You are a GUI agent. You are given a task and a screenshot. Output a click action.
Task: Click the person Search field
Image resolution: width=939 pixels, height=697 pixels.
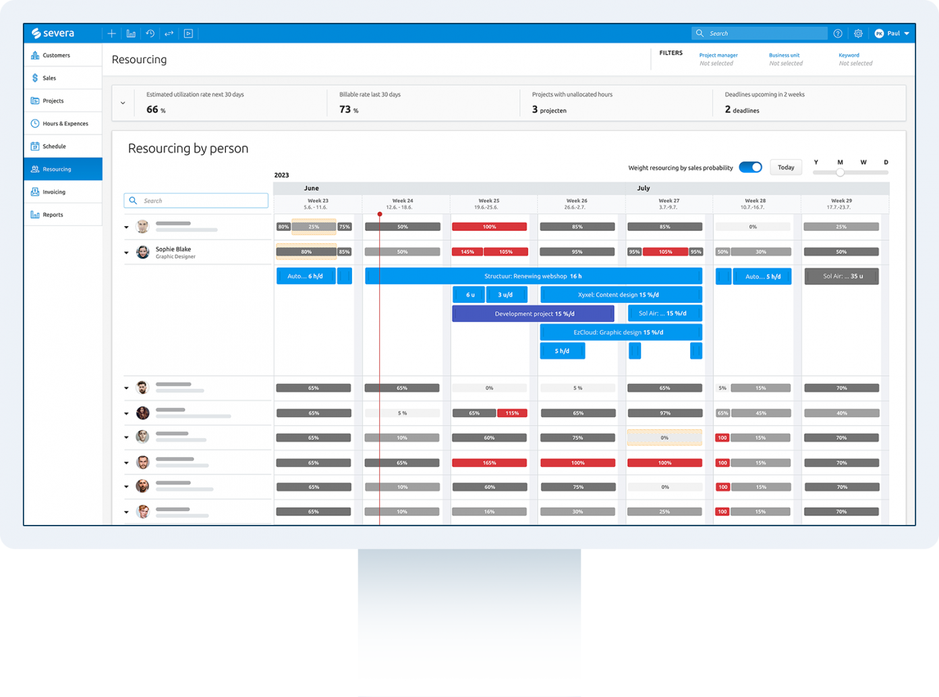pos(196,200)
